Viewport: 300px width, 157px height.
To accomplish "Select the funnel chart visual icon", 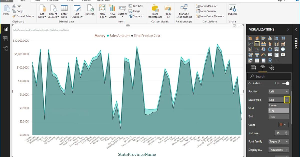I will pyautogui.click(x=257, y=55).
